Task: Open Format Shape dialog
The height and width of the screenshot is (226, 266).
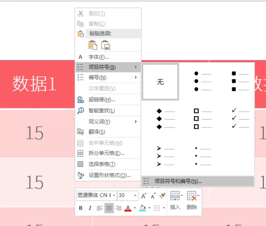Action: [108, 175]
